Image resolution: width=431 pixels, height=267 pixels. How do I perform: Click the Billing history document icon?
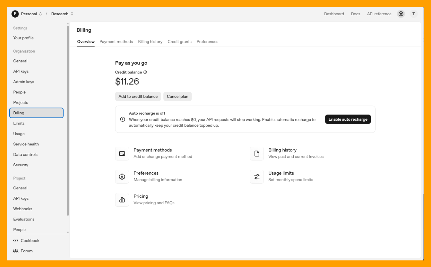point(257,154)
